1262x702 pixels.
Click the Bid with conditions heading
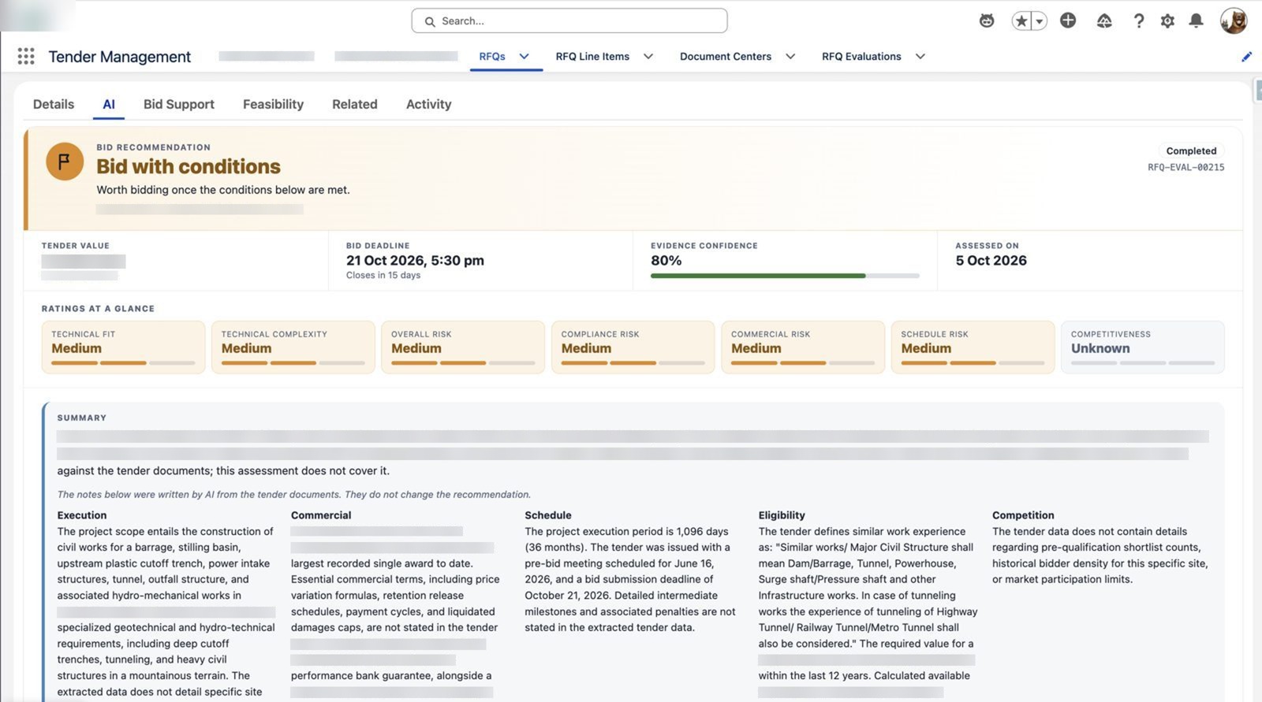pos(189,166)
